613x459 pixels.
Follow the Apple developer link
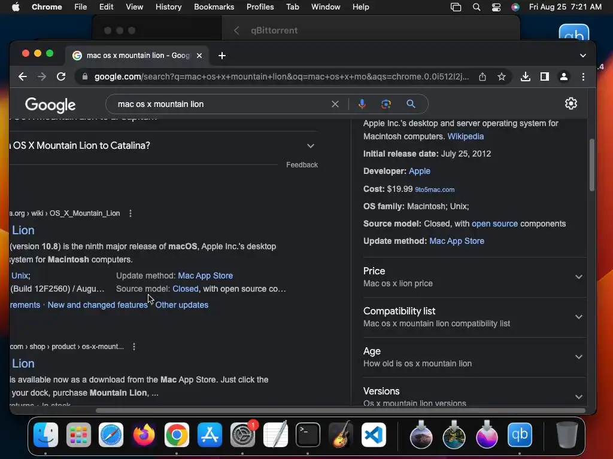(420, 171)
